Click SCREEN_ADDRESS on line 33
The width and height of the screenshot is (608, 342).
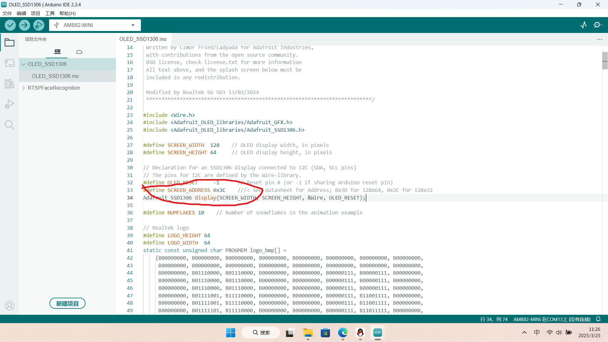point(188,190)
